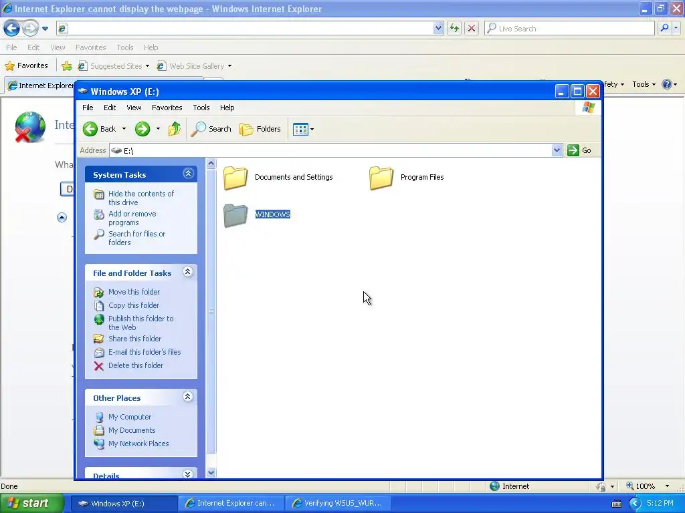Select the Documents and Settings folder
Screen dimensions: 685x513
tap(278, 178)
